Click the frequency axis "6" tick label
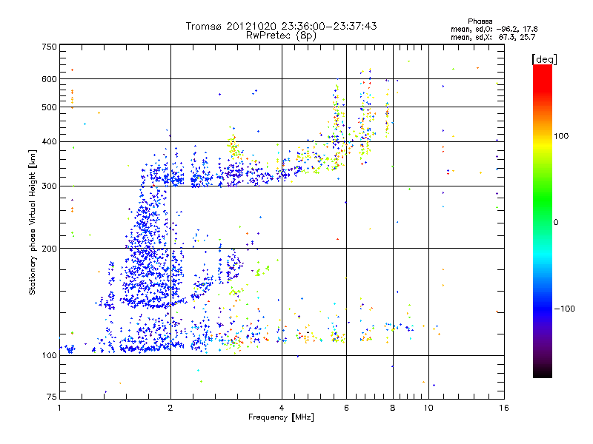 [346, 408]
